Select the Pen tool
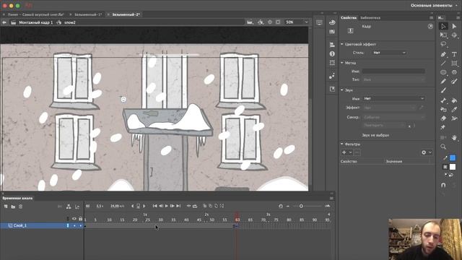This screenshot has width=462, height=260. pyautogui.click(x=443, y=54)
